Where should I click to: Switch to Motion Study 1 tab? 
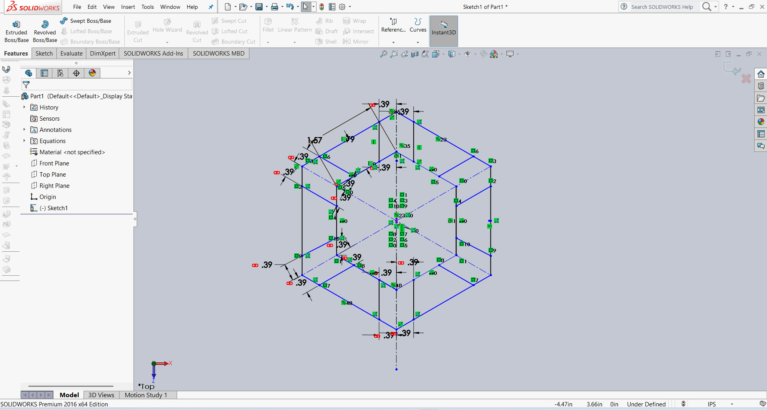[x=146, y=395]
